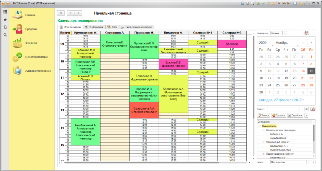Click the Привалко М. column header
Screen dimensions: 322x171
pos(144,33)
